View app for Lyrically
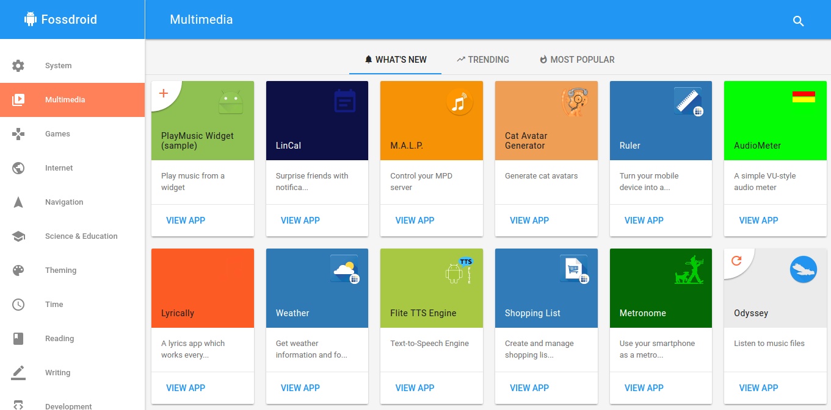 click(x=186, y=388)
